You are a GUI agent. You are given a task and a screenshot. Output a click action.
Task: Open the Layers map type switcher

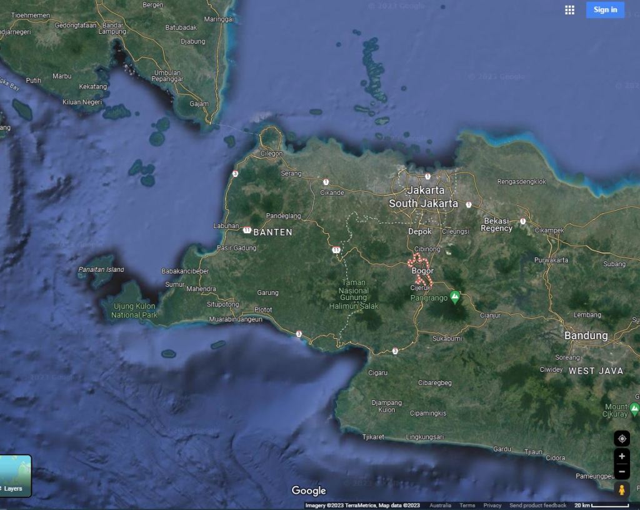coord(15,476)
